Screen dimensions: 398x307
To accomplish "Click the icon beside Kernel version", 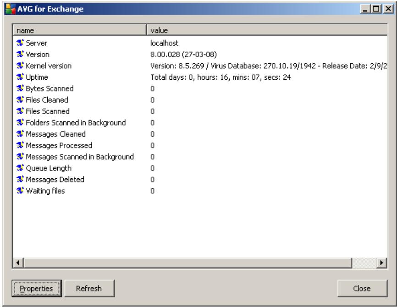I will (x=20, y=66).
